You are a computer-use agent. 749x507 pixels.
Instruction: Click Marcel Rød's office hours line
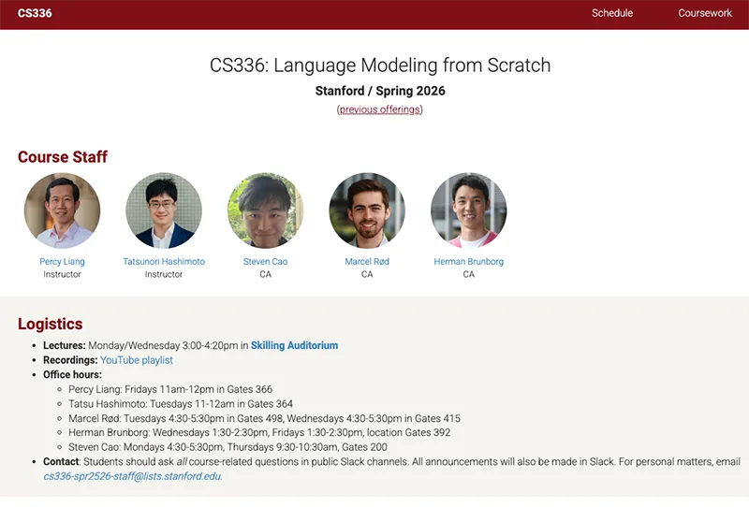pos(265,418)
